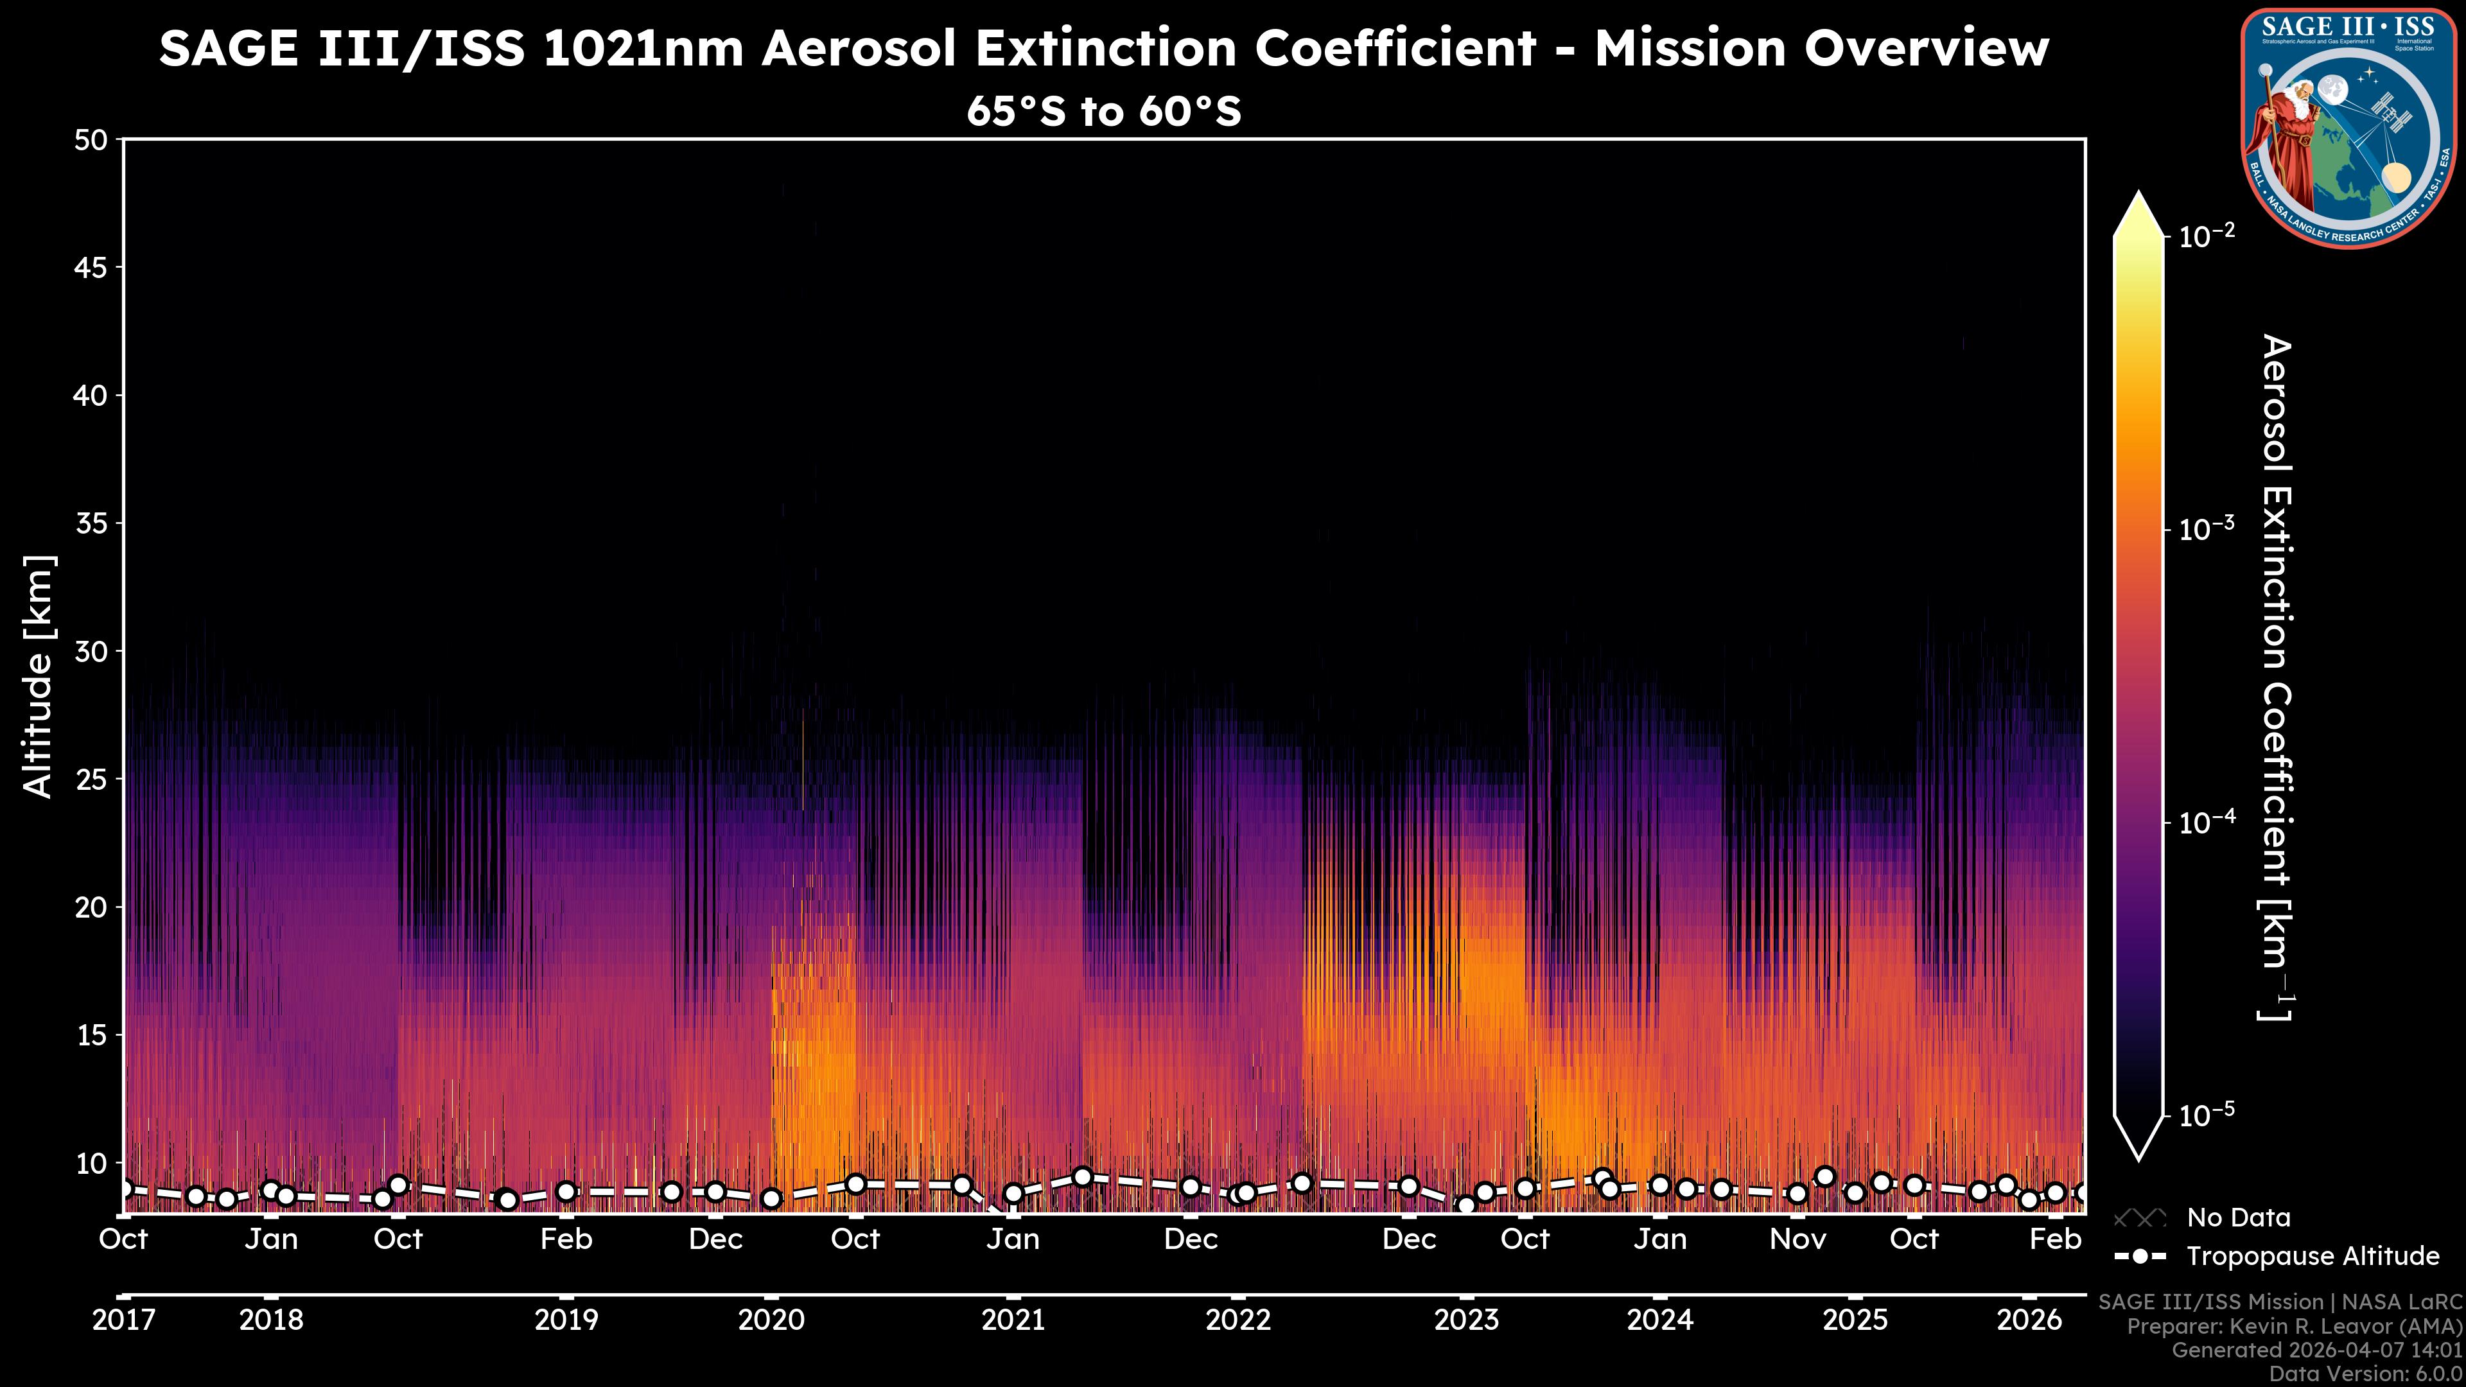
Task: Click the colorbar upper arrow tip
Action: point(2138,195)
